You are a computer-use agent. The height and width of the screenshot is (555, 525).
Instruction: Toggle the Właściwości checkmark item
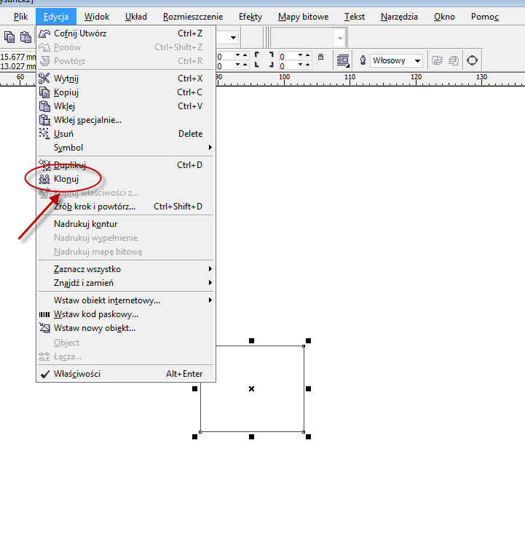click(x=77, y=374)
